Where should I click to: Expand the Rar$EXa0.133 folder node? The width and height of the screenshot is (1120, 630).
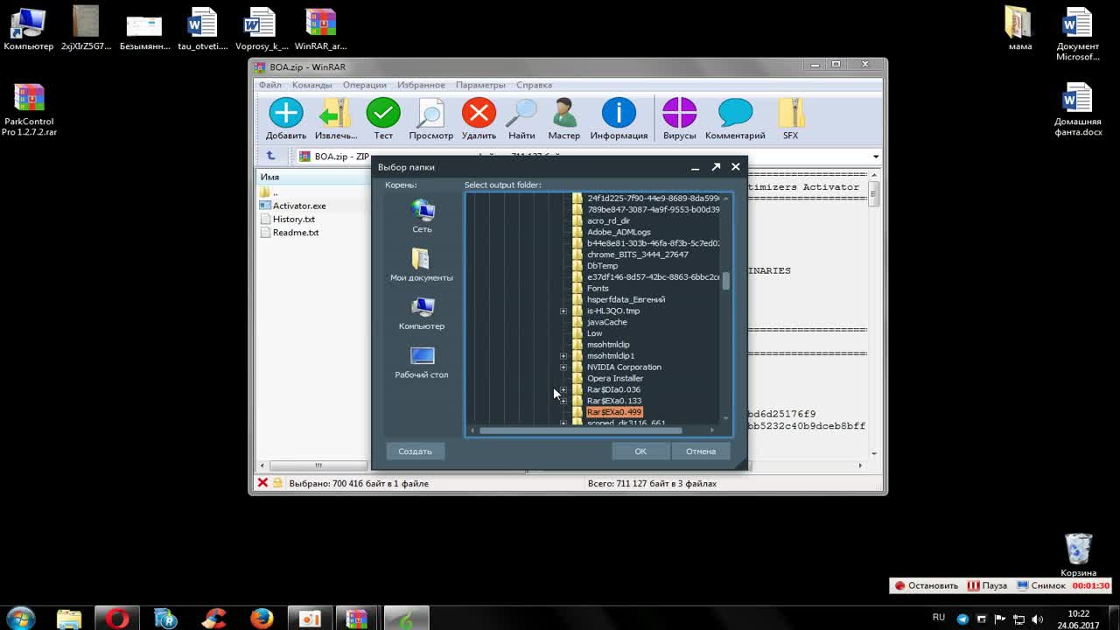click(x=563, y=401)
